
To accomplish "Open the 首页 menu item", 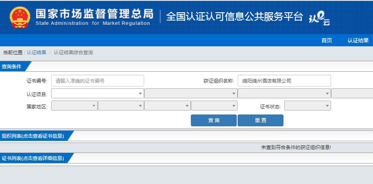I will pyautogui.click(x=327, y=41).
